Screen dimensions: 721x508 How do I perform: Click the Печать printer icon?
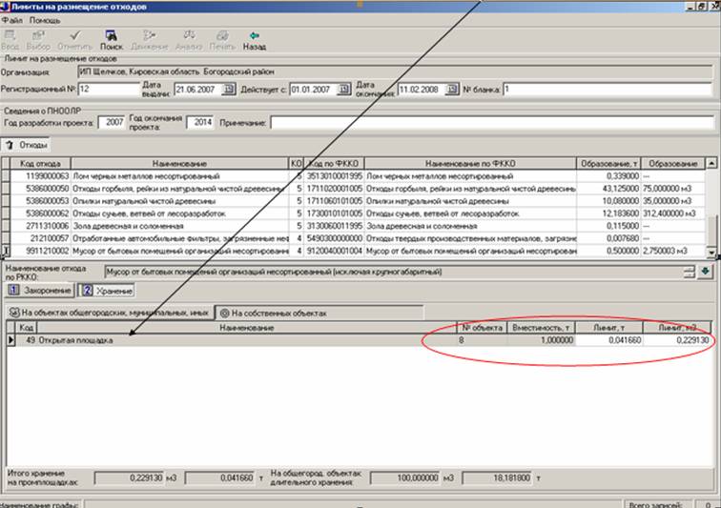click(221, 38)
